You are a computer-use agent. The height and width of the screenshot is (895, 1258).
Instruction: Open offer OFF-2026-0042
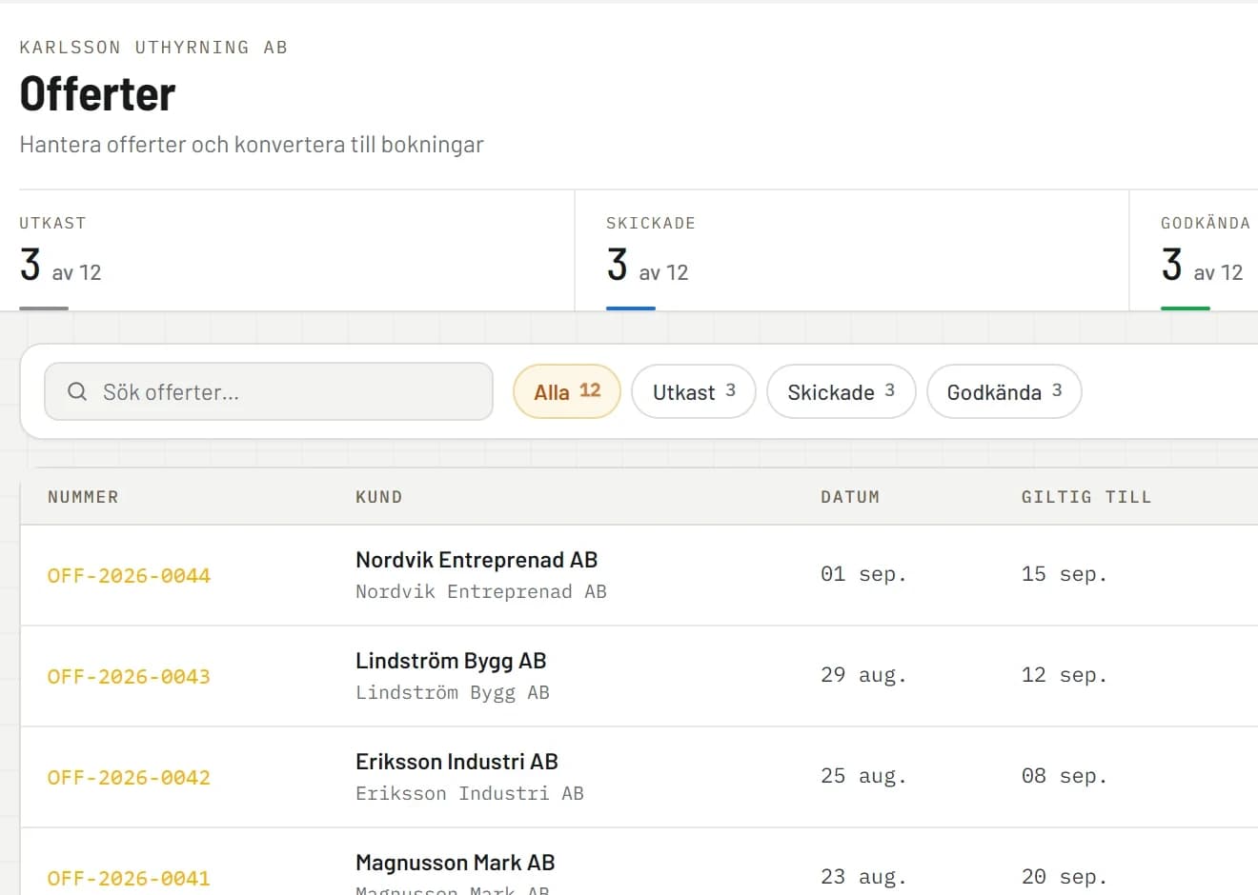point(129,777)
